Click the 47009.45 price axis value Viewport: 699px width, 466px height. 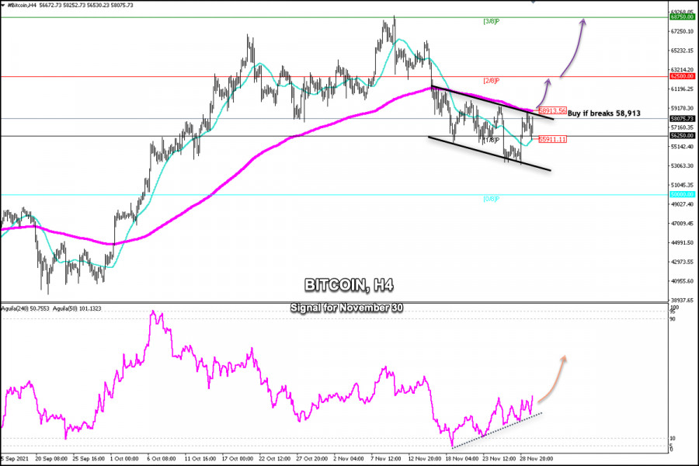click(682, 224)
